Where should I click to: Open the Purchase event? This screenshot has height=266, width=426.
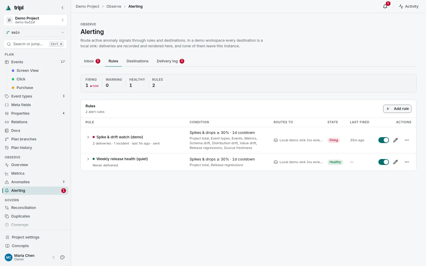click(x=38, y=88)
